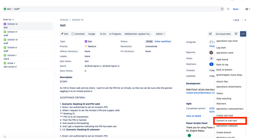The width and height of the screenshot is (254, 138).
Task: Click WebSection: opsbar-tra... button
Action: (138, 34)
